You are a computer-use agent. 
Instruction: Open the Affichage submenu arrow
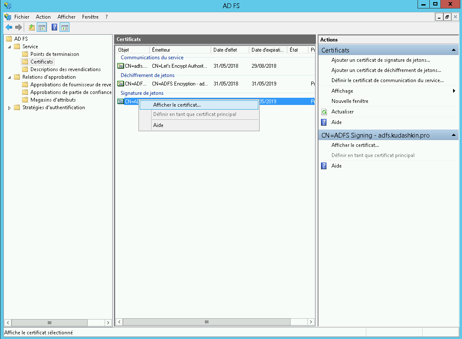tap(454, 91)
